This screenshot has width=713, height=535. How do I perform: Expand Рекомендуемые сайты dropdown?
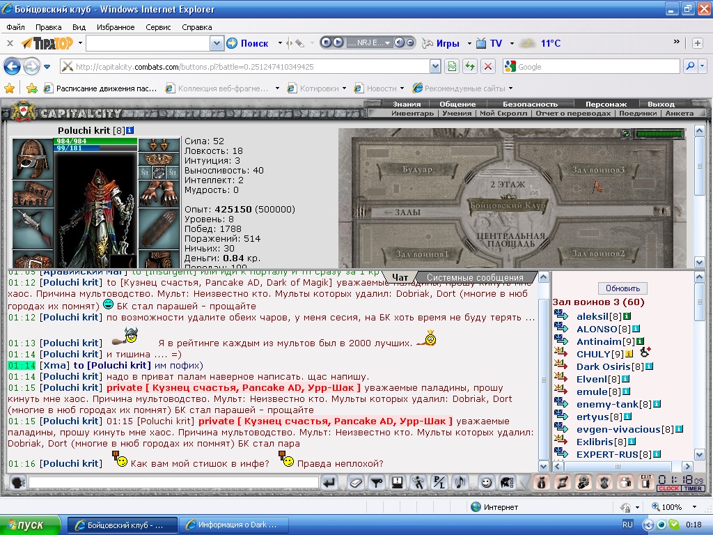(510, 88)
